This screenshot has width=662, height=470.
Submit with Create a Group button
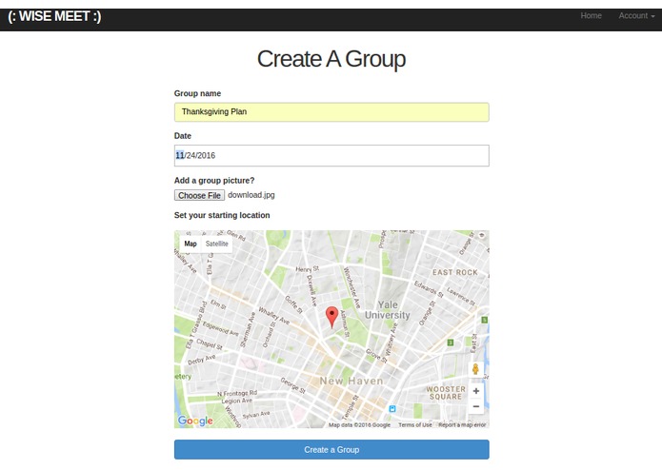point(331,449)
